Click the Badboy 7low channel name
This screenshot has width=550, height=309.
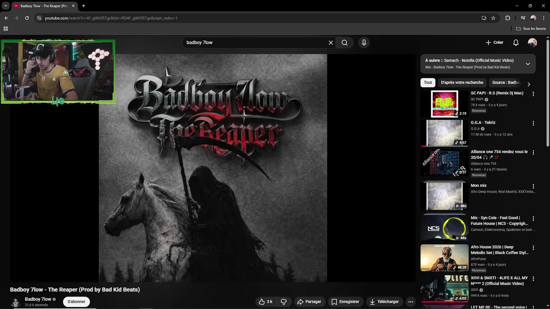click(38, 299)
